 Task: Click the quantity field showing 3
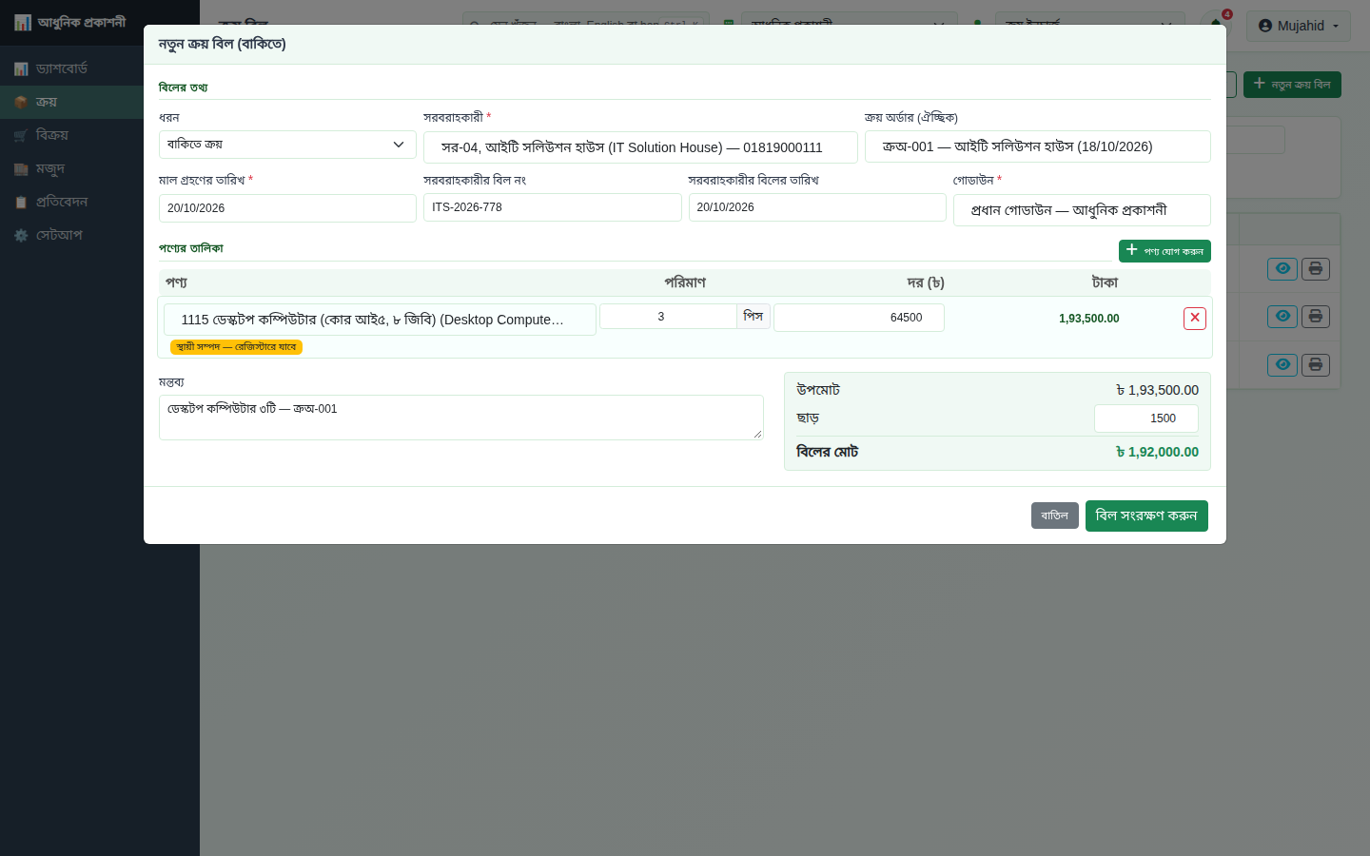[668, 317]
